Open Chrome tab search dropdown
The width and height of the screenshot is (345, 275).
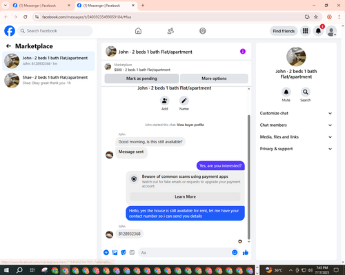click(6, 6)
